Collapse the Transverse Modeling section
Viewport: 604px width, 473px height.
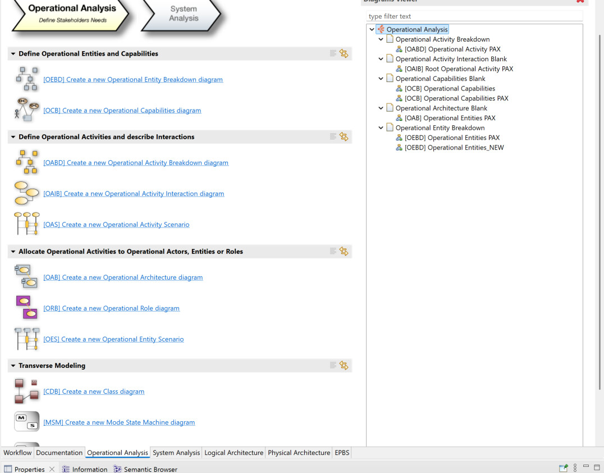point(13,366)
